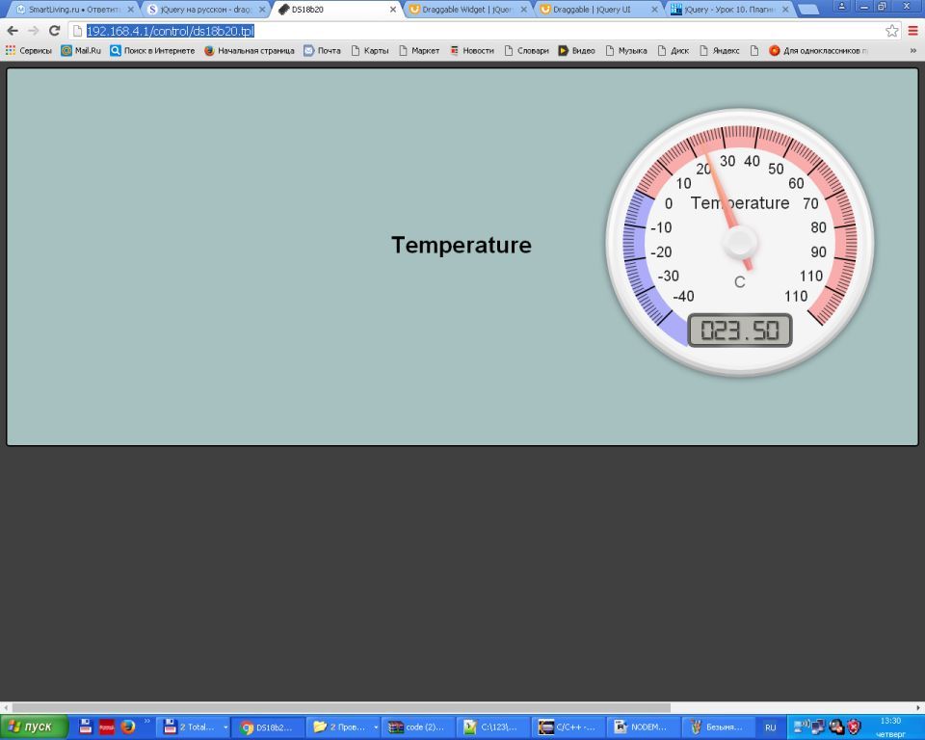Open the Видео bookmark
The height and width of the screenshot is (740, 925).
(577, 51)
